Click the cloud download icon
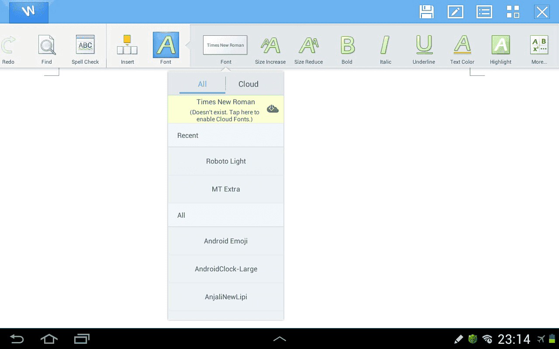The width and height of the screenshot is (559, 349). pos(273,109)
